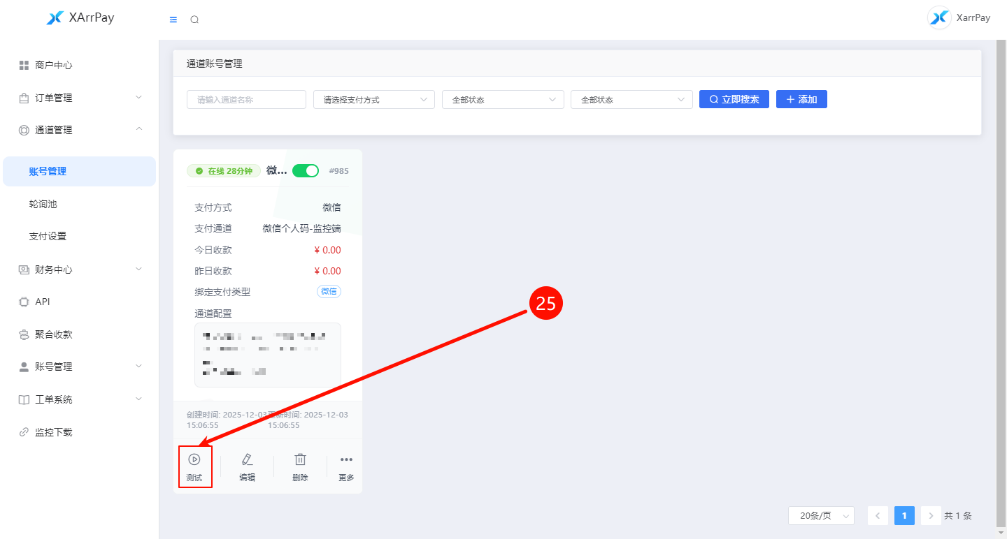Image resolution: width=1007 pixels, height=539 pixels.
Task: Go to 监控下载 in the sidebar
Action: pyautogui.click(x=54, y=432)
